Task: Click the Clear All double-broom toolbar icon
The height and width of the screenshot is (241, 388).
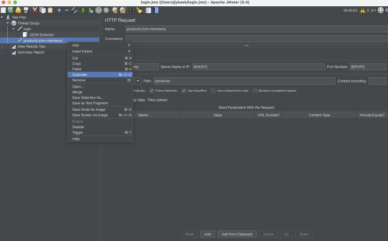Action: pyautogui.click(x=122, y=10)
